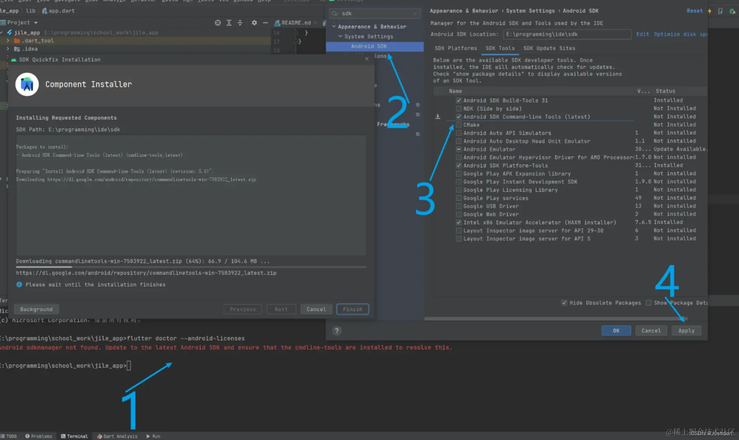
Task: Collapse Appearance & Behavior in Settings tree
Action: 334,26
